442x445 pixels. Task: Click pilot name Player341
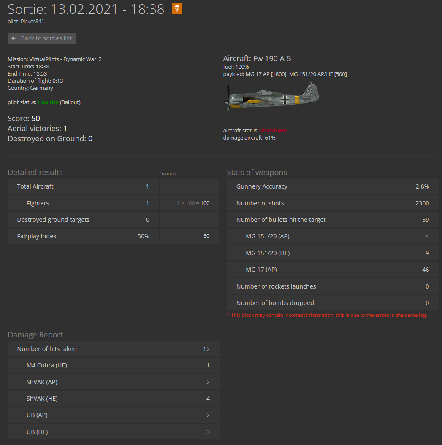[x=32, y=21]
